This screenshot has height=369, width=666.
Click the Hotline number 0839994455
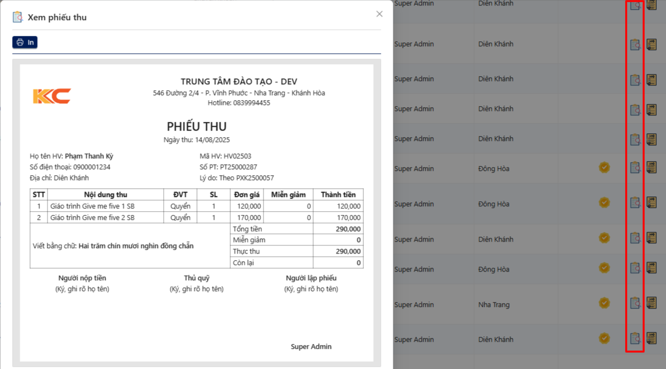coord(251,103)
